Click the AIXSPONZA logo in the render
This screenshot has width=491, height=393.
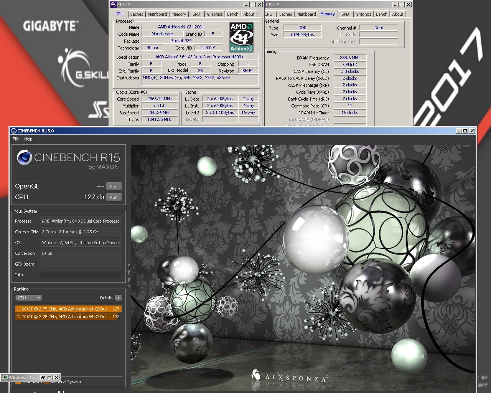coord(289,377)
